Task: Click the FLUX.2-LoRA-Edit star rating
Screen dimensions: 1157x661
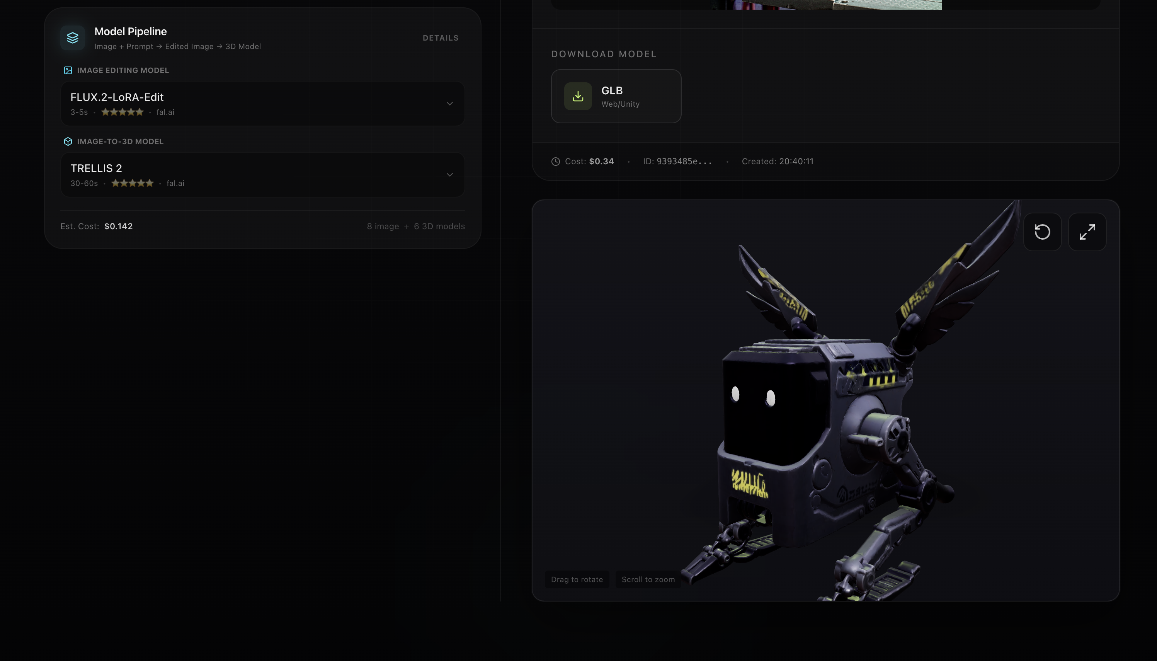Action: [122, 112]
